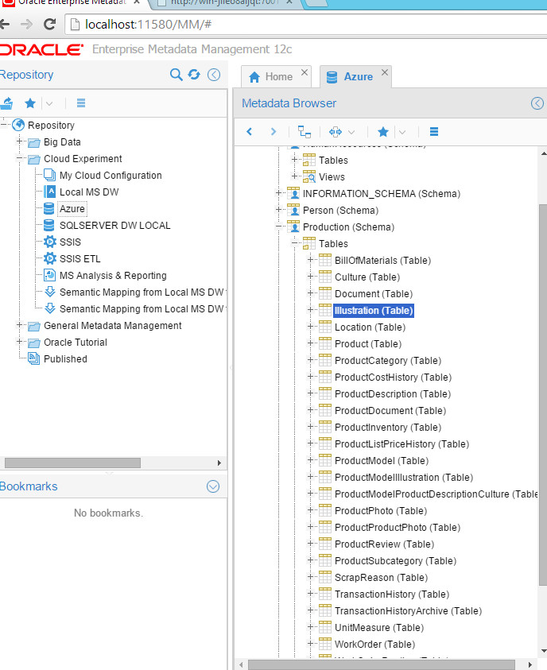
Task: Click the Azure database icon in the Repository tree
Action: click(x=49, y=208)
